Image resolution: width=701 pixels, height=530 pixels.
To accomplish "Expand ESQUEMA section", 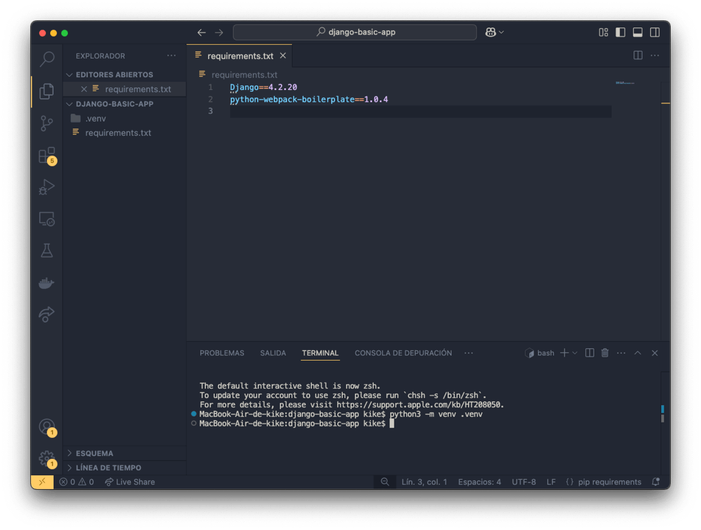I will point(125,453).
